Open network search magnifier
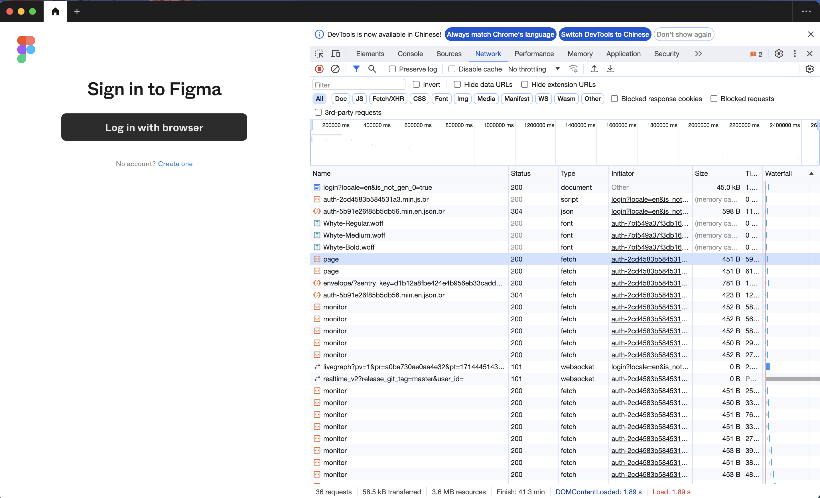The height and width of the screenshot is (498, 820). [x=372, y=69]
